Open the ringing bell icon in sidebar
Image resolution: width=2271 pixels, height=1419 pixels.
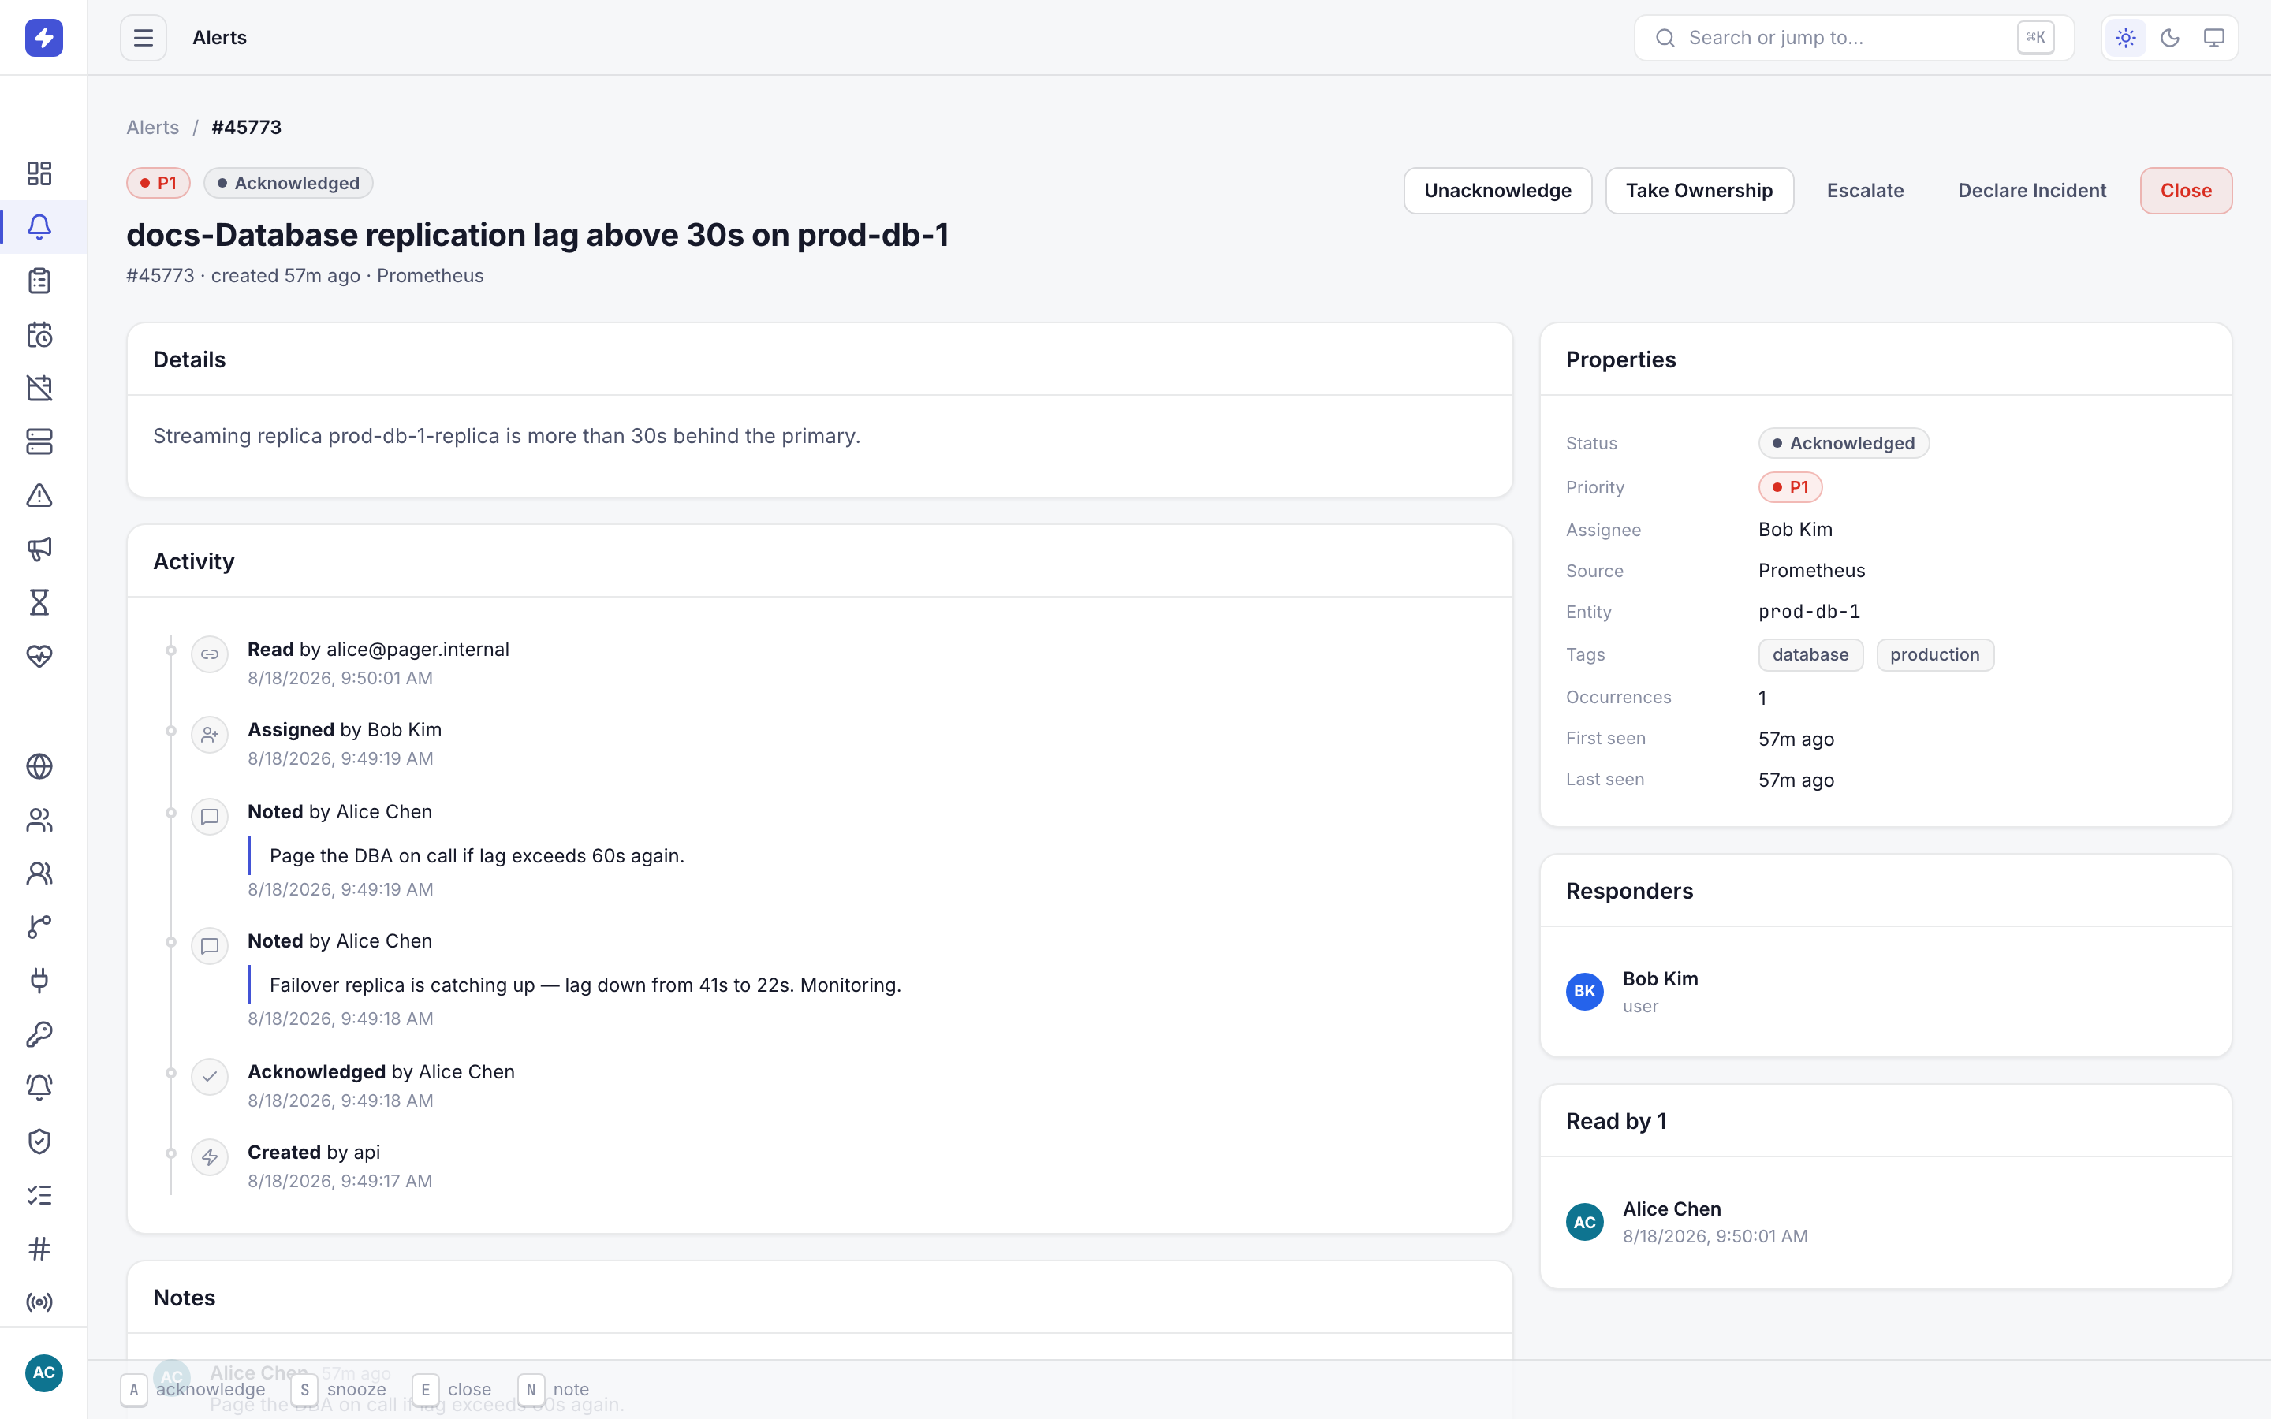tap(39, 1088)
